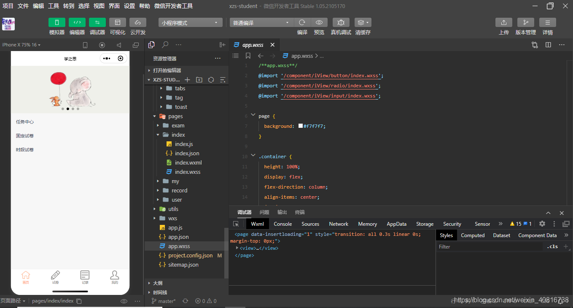Collapse the sidebar panel icon
This screenshot has height=308, width=573.
point(223,45)
